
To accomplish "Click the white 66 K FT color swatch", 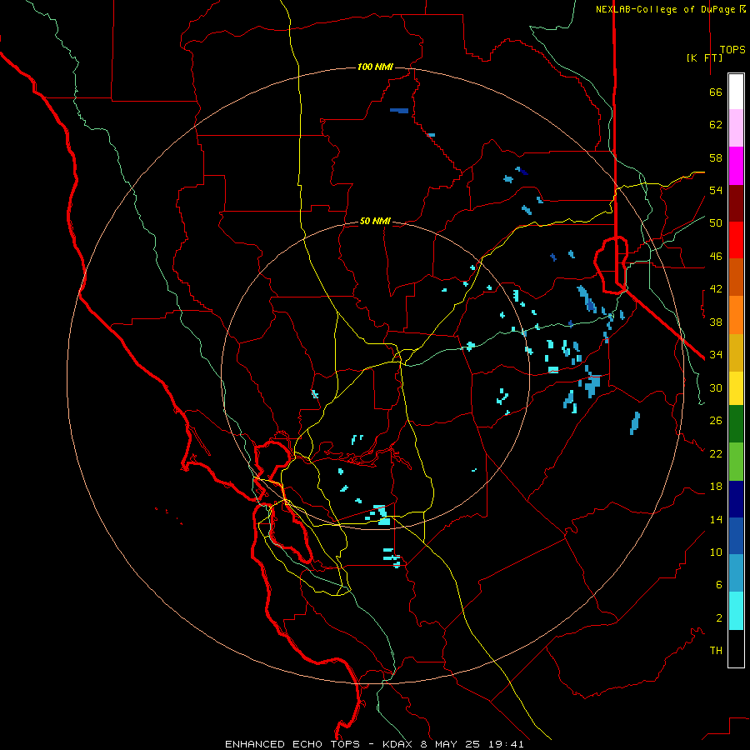I will coord(736,92).
